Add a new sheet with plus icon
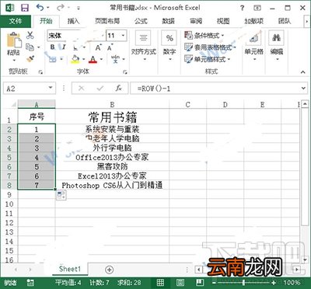311x289 pixels. tap(109, 270)
